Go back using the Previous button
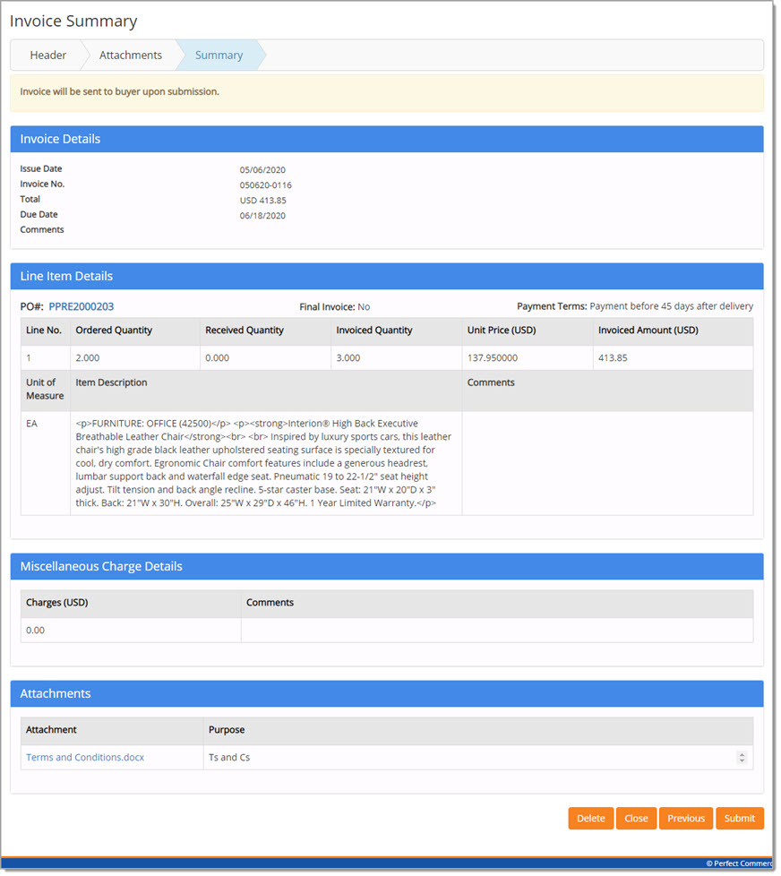781x876 pixels. [686, 818]
